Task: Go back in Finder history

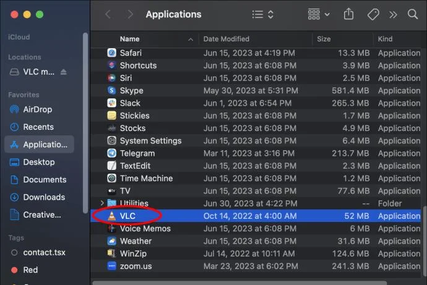Action: [108, 14]
